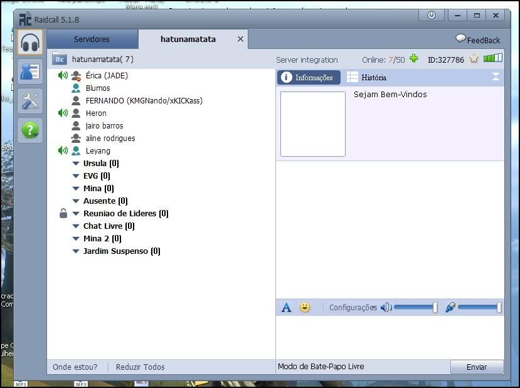
Task: Click the Rc folder icon beside hatunamatata
Action: [60, 59]
